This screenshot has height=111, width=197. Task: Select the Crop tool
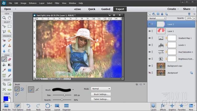click(4, 84)
